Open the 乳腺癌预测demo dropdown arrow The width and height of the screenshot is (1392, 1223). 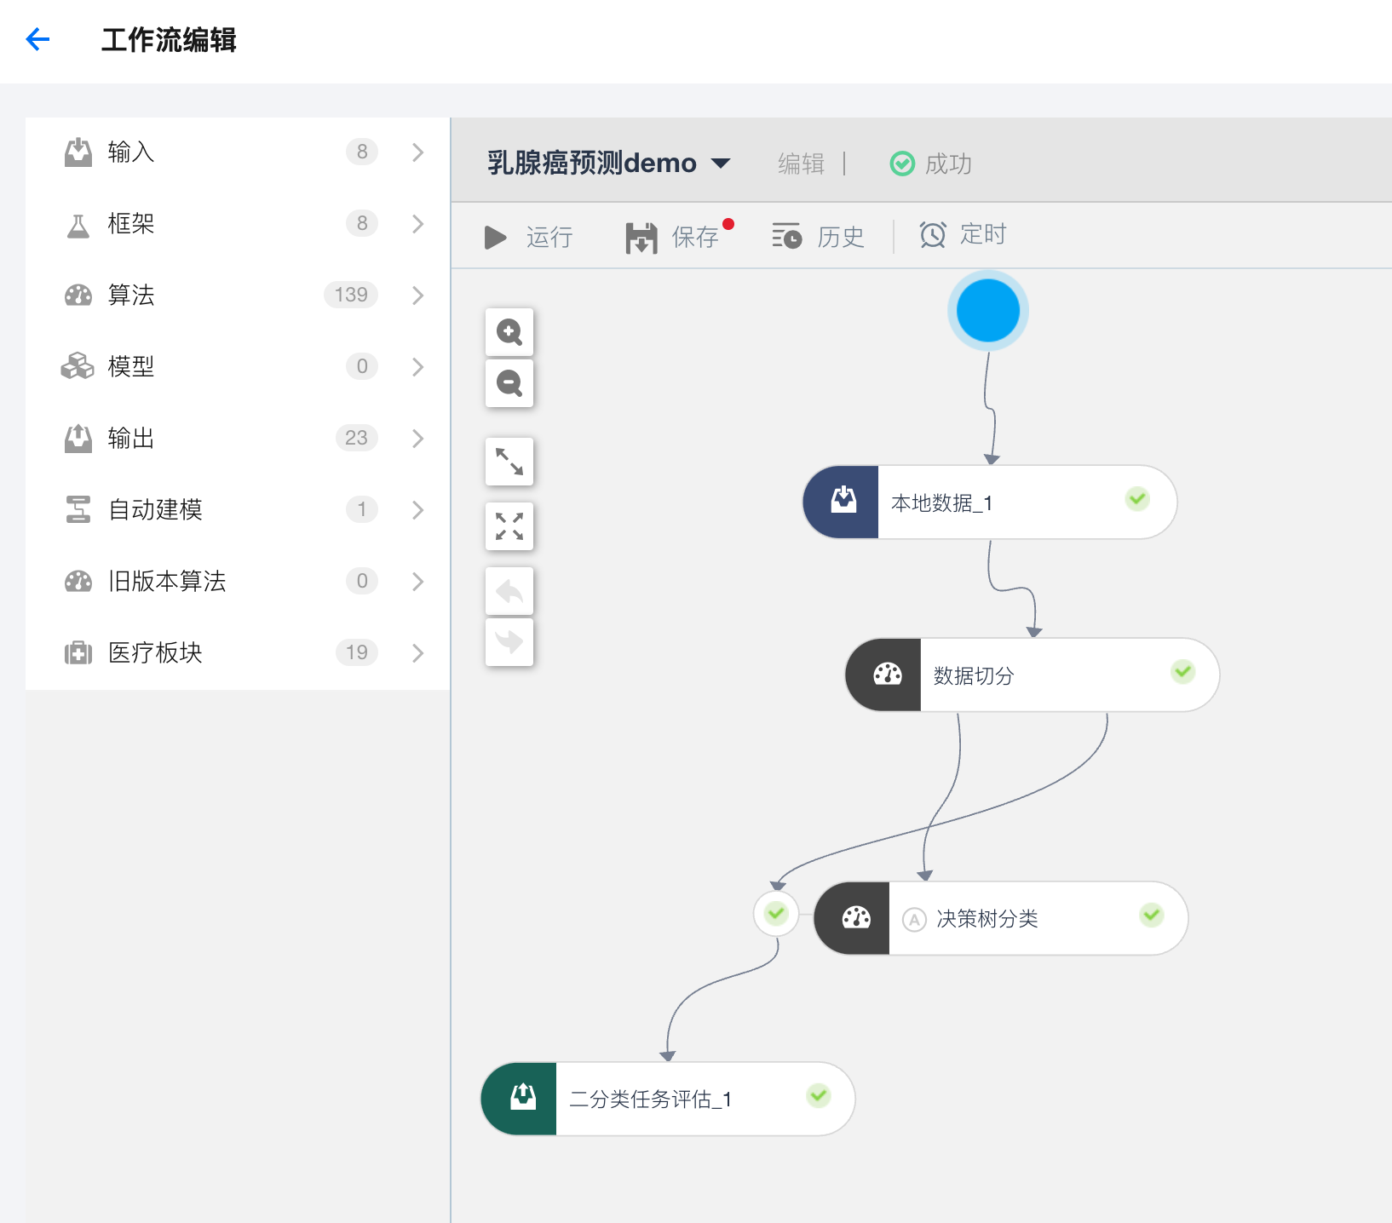tap(721, 164)
